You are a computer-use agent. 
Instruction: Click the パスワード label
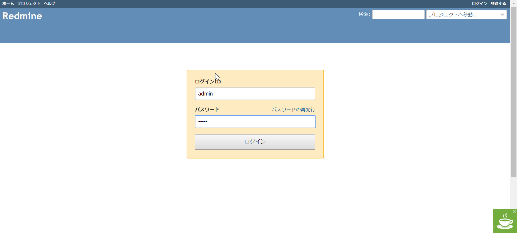tap(207, 110)
